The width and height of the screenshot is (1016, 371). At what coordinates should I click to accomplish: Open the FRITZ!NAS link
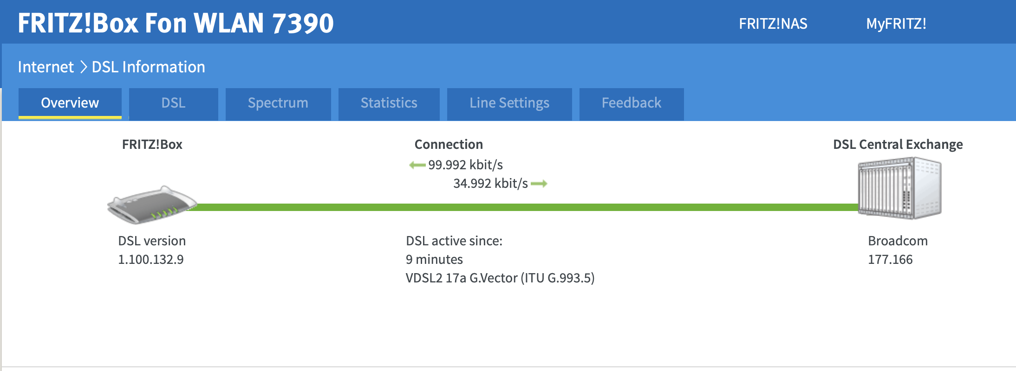pyautogui.click(x=773, y=24)
